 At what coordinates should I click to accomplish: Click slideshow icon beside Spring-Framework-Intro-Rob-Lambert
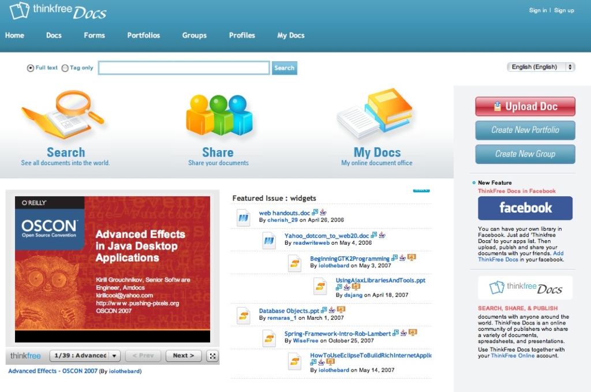pyautogui.click(x=413, y=333)
